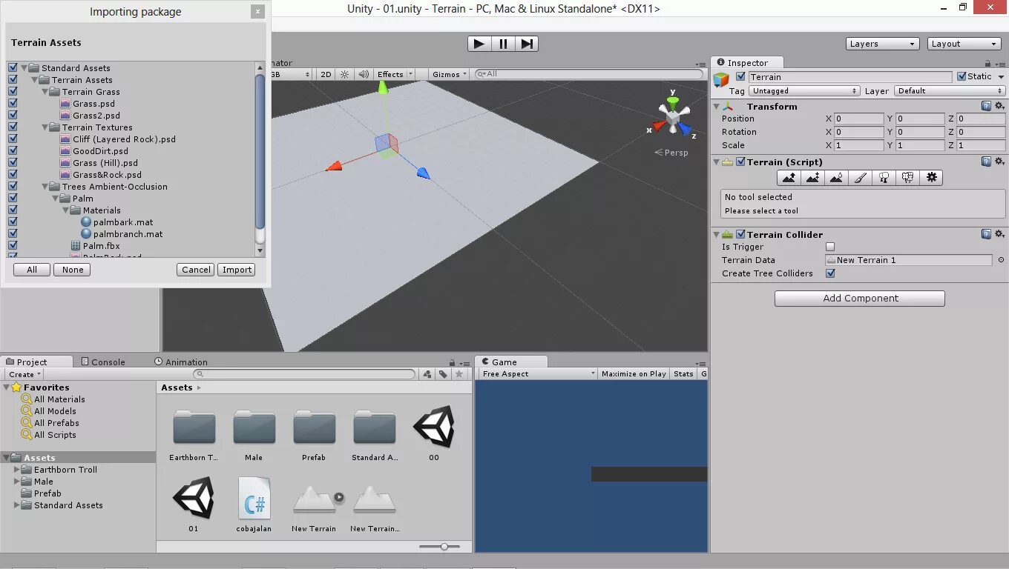This screenshot has width=1009, height=569.
Task: Open help for the Transform component
Action: [986, 106]
